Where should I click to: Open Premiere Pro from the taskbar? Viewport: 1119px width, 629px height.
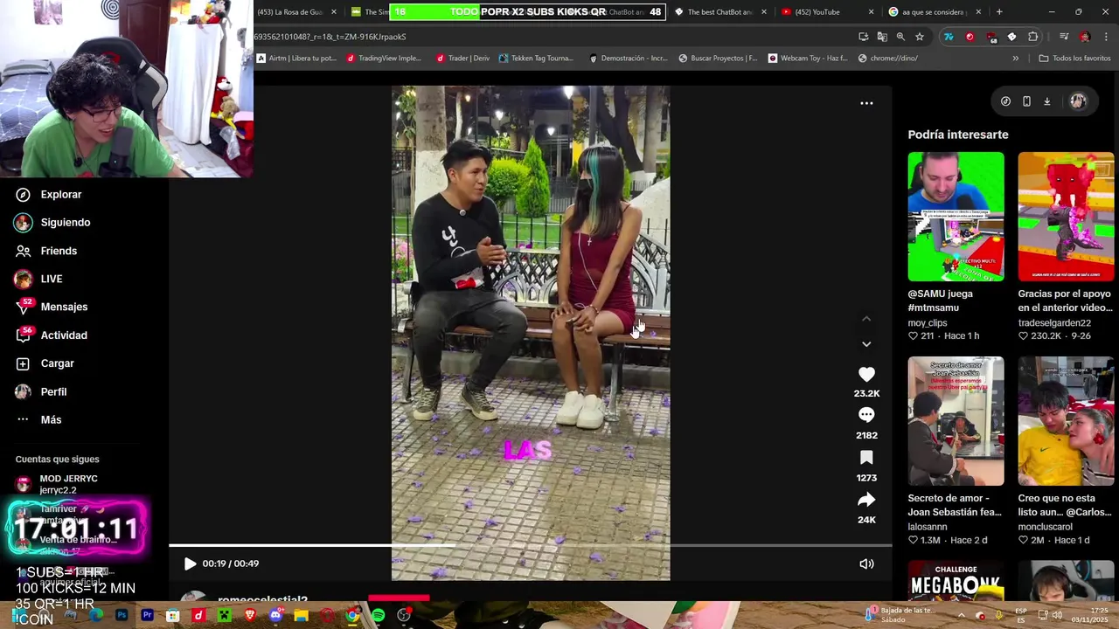(147, 616)
